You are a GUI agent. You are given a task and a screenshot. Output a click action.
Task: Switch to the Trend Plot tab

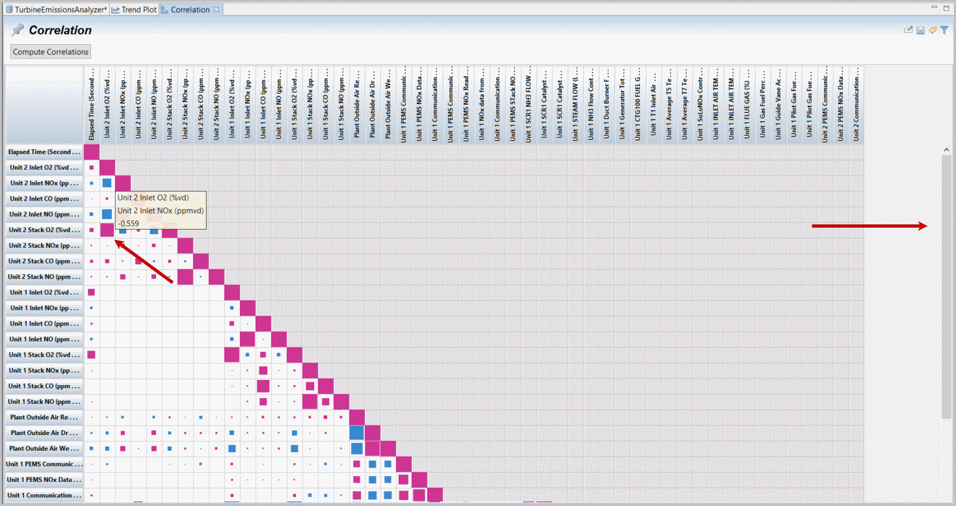pyautogui.click(x=134, y=10)
